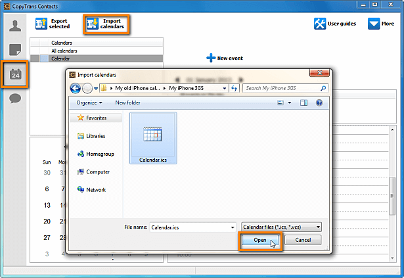Open recent locations dropdown arrow
Screen dimensions: 404x278
(x=96, y=89)
